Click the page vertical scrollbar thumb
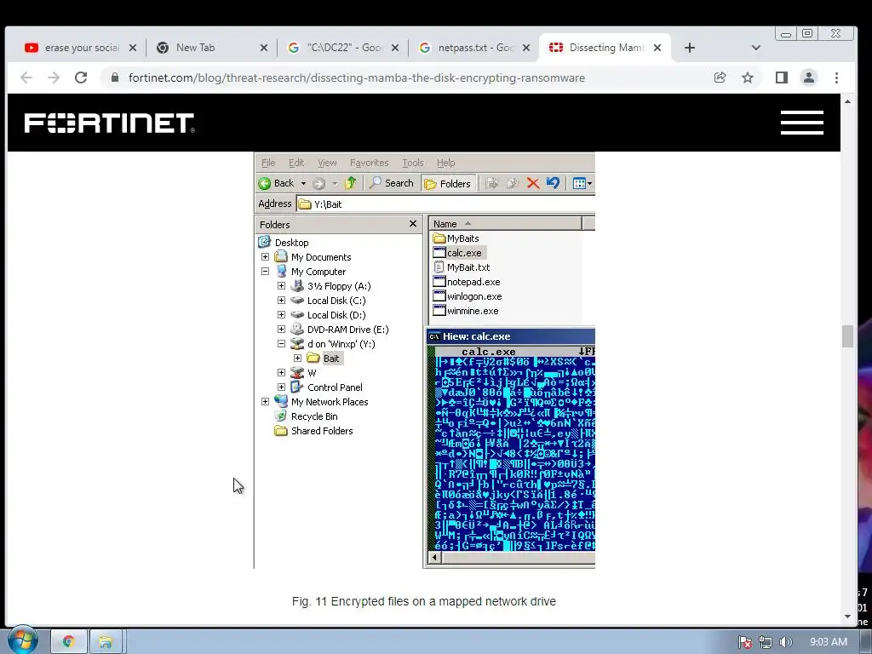Viewport: 872px width, 654px height. coord(847,336)
